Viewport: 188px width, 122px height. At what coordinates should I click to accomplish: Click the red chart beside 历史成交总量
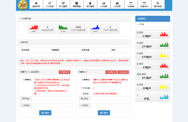click(x=34, y=27)
